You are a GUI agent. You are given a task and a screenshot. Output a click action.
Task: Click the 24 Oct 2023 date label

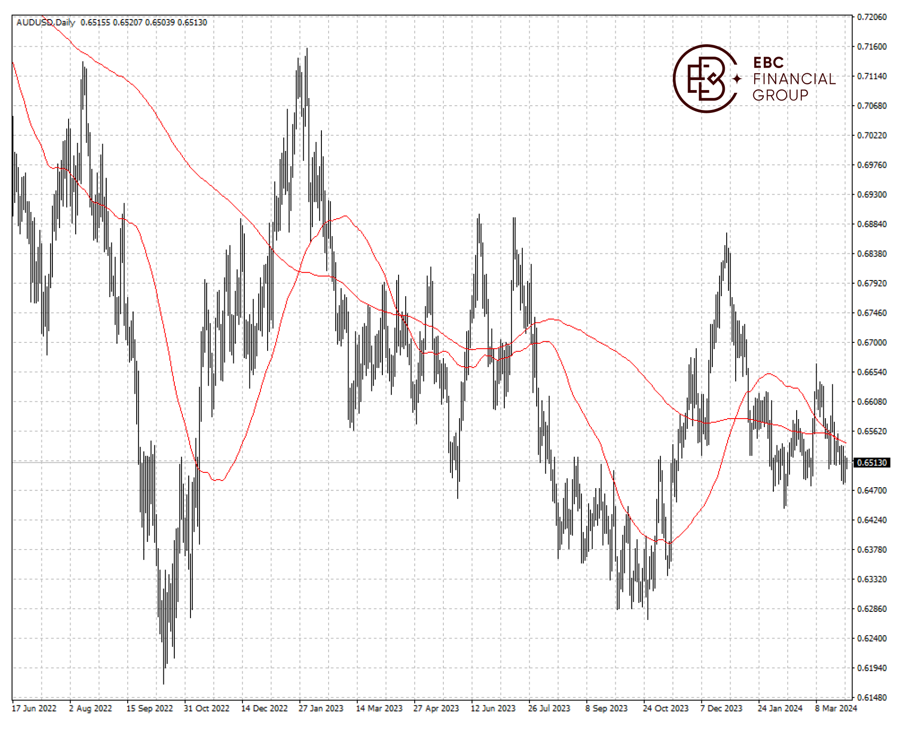click(x=666, y=709)
